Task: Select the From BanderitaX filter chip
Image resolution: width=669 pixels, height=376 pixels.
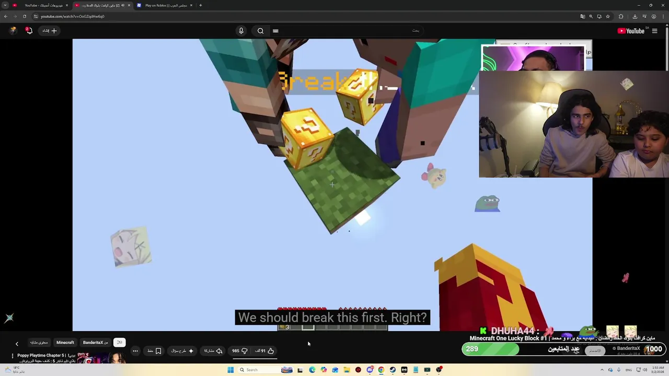Action: tap(96, 343)
